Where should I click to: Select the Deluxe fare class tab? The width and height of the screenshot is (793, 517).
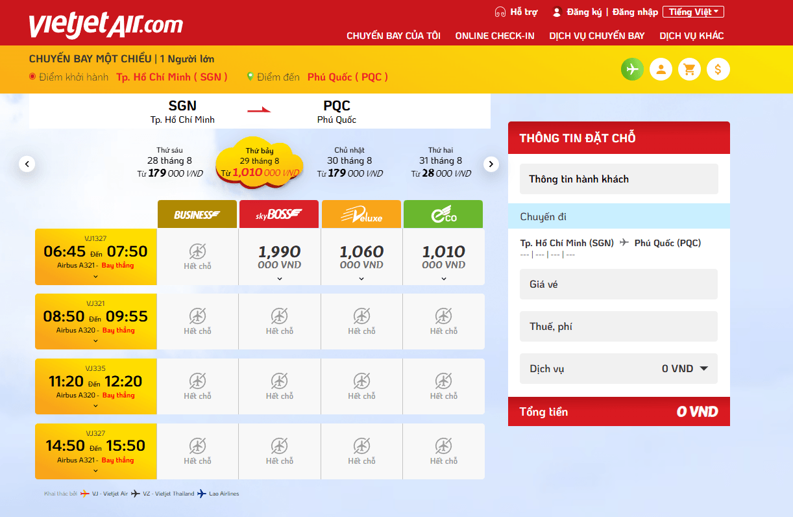click(x=361, y=214)
